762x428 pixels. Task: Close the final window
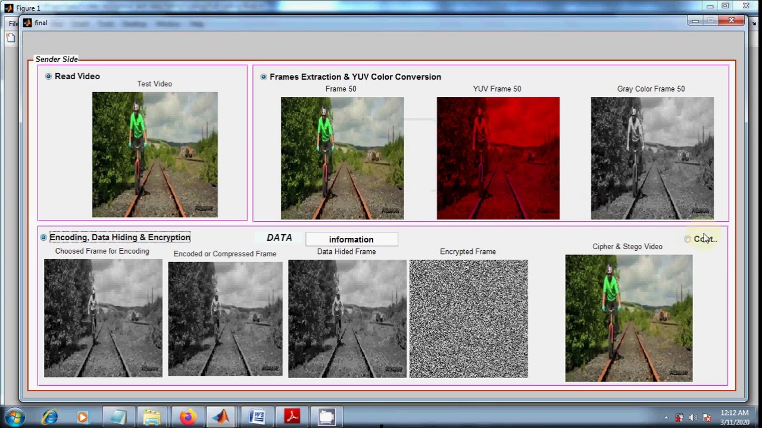[732, 21]
